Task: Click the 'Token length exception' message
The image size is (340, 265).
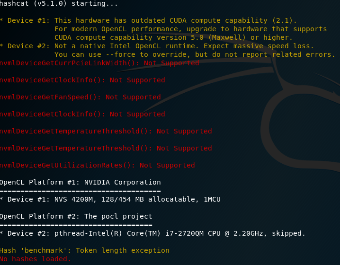Action: point(123,250)
